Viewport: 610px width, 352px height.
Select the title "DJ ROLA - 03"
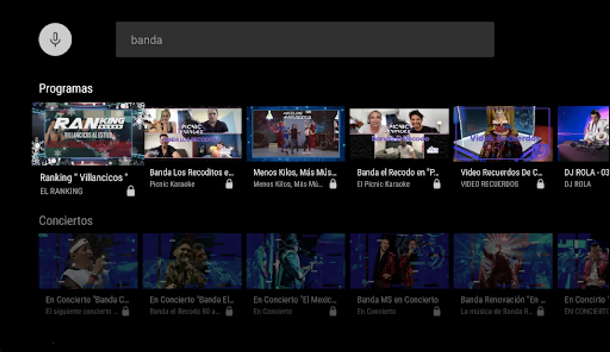coord(586,172)
